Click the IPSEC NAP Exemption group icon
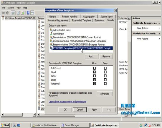This screenshot has width=162, height=128. tap(51, 48)
